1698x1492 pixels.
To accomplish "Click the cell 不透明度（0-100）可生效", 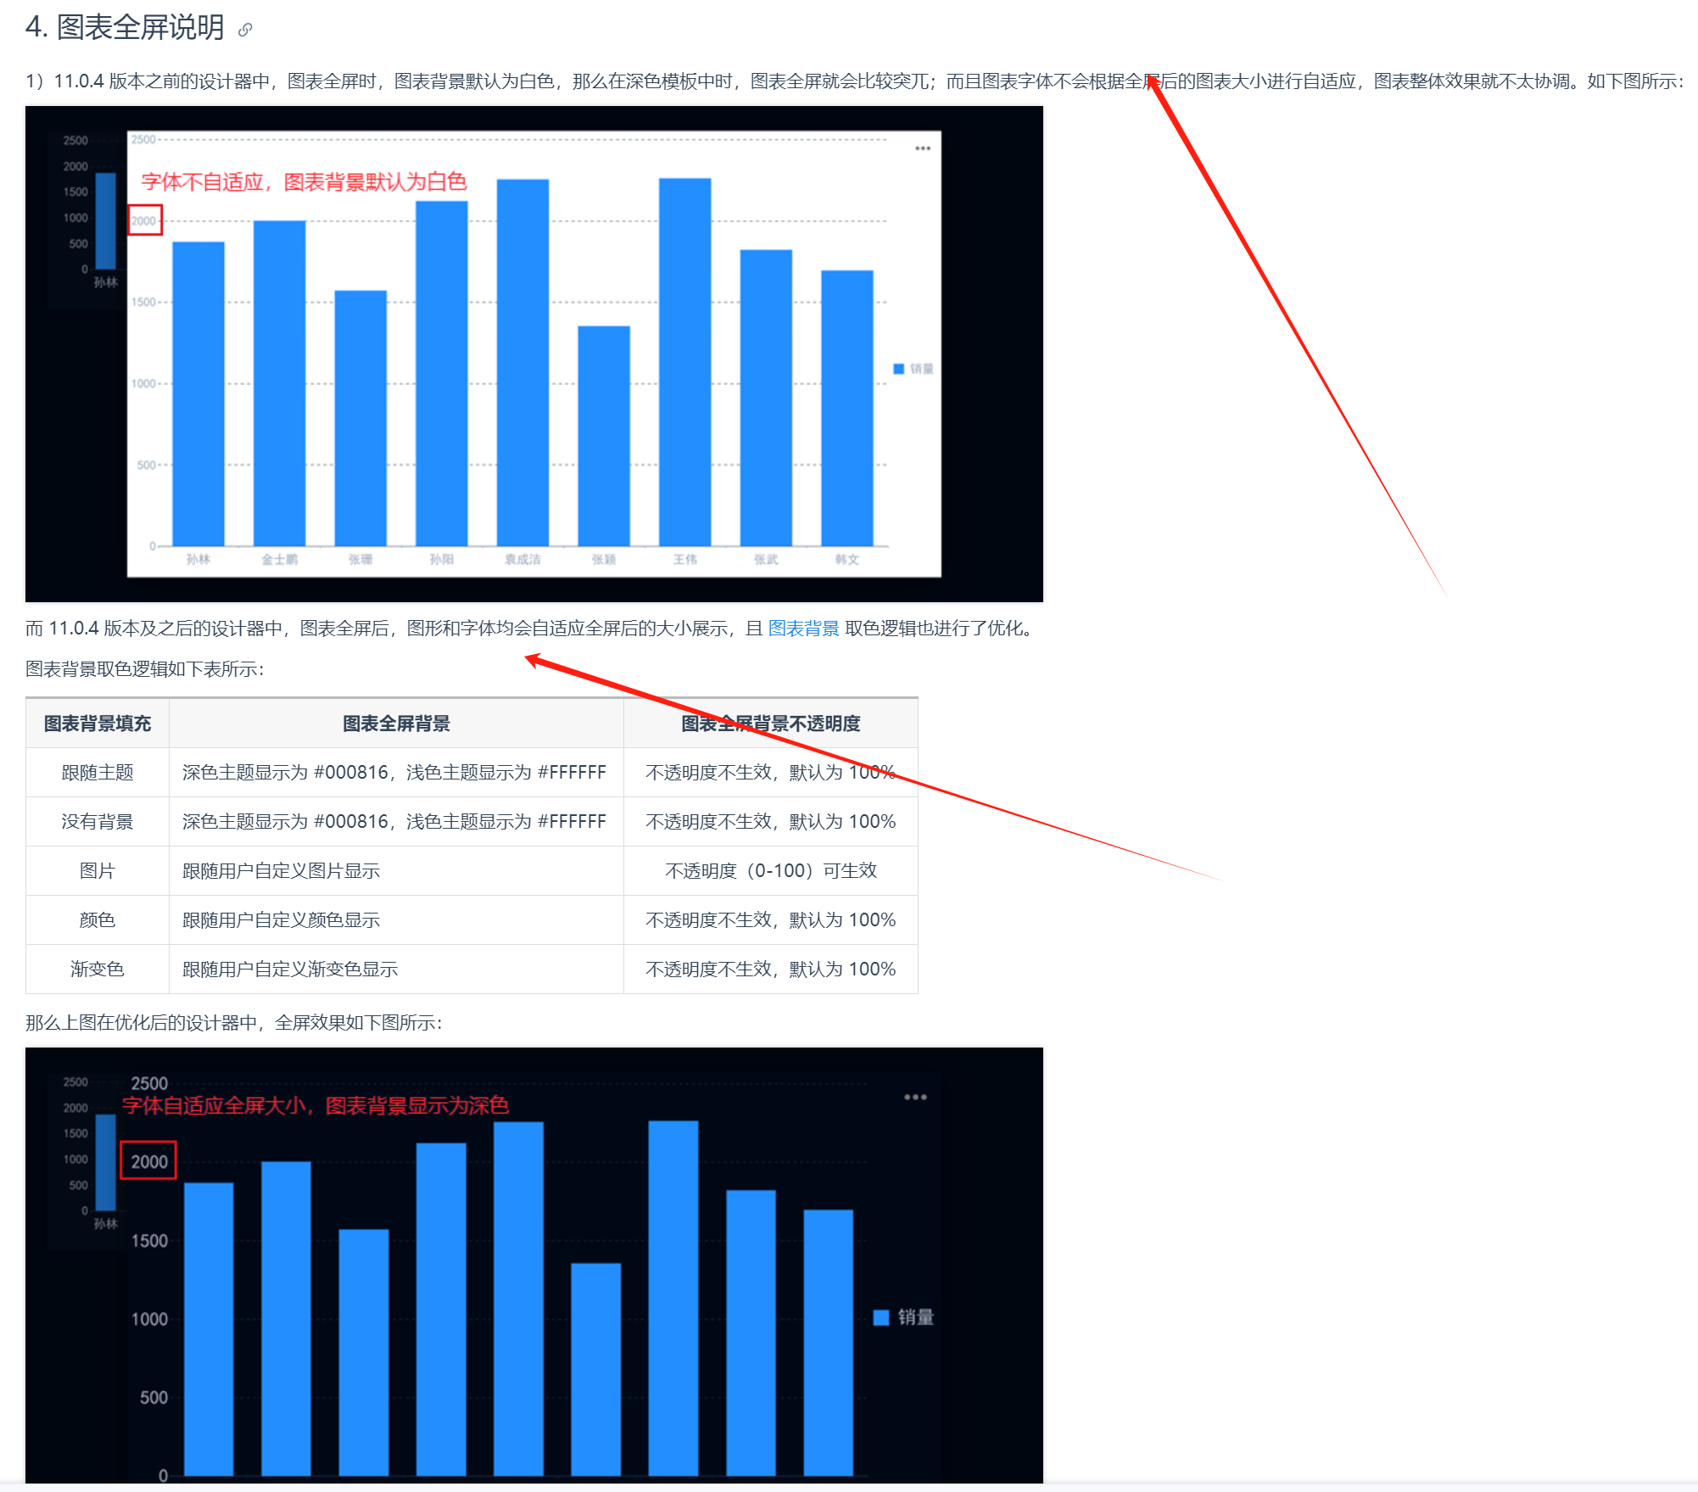I will (x=771, y=871).
